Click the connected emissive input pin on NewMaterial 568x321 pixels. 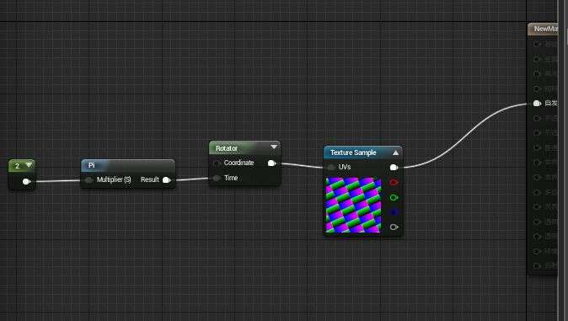click(537, 104)
